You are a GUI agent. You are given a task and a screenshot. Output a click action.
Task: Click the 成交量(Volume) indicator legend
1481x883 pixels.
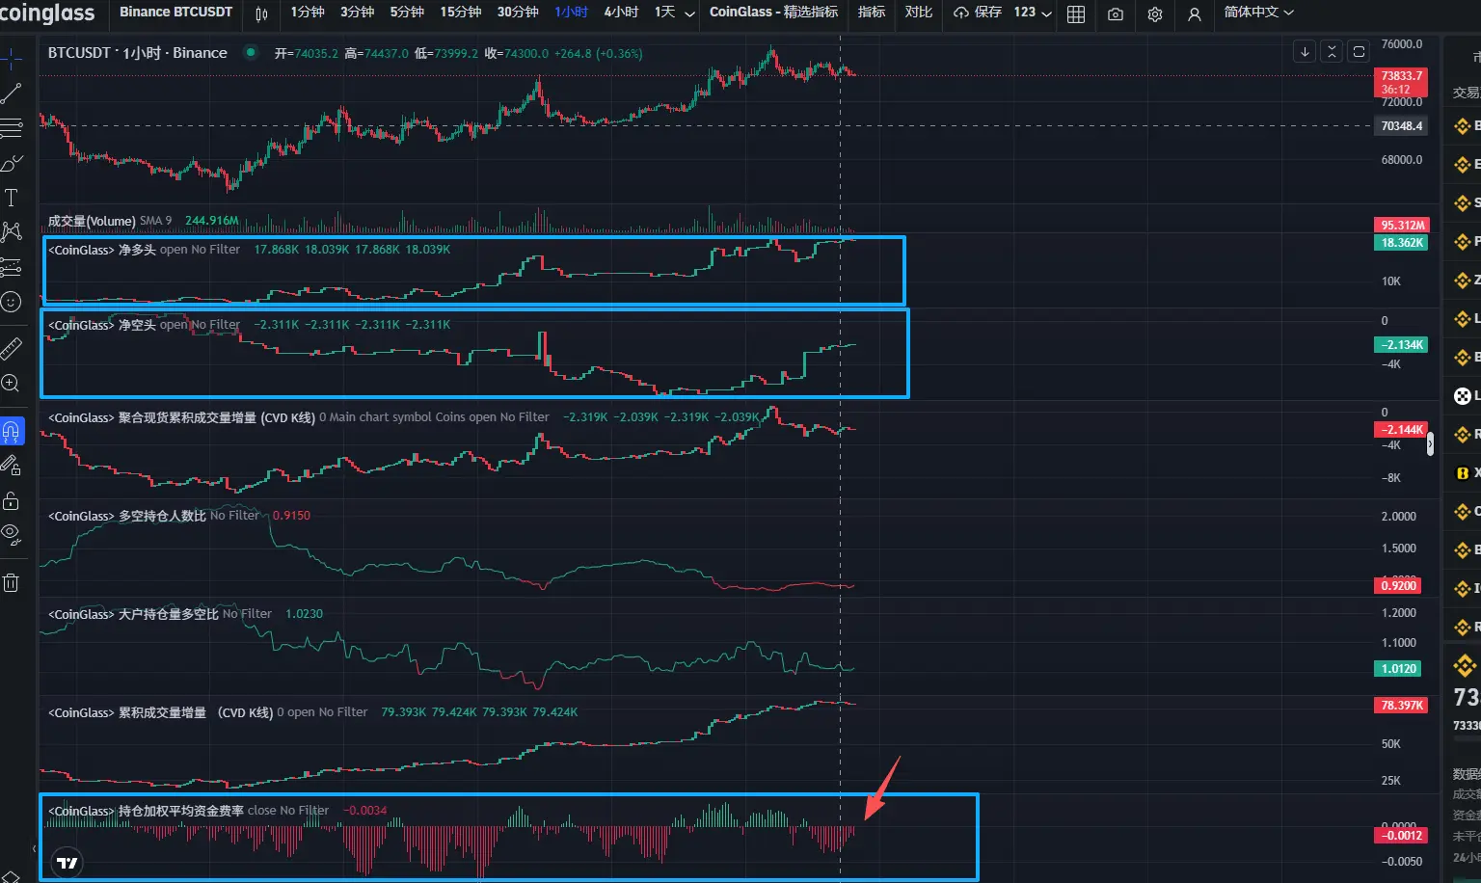(92, 221)
